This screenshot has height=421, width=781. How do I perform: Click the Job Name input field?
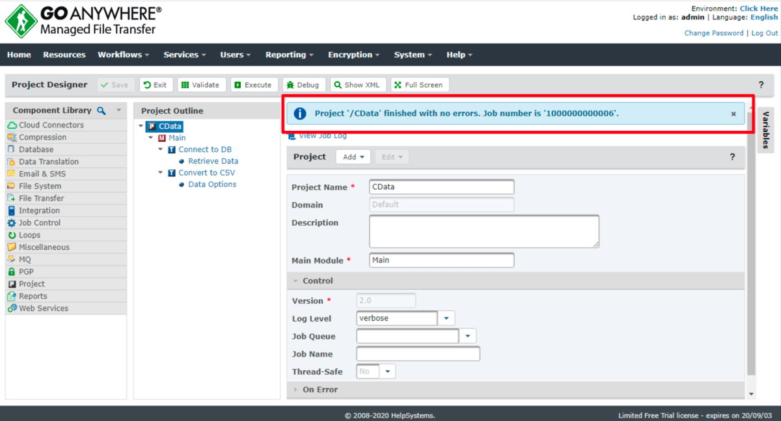(418, 354)
